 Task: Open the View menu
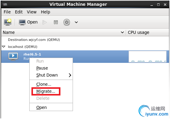pyautogui.click(x=31, y=12)
